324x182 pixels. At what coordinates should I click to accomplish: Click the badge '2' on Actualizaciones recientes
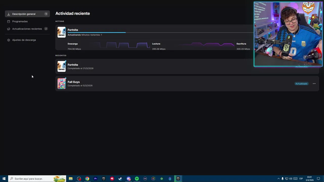coord(46,29)
